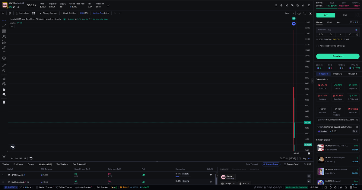The height and width of the screenshot is (190, 362).
Task: Collapse the volume indicator legend
Action: pyautogui.click(x=12, y=26)
